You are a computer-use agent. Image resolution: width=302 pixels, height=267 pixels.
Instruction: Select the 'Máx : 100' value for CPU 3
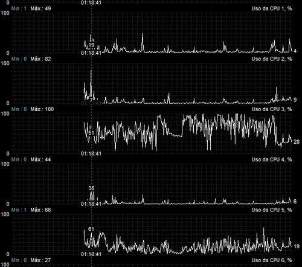[42, 109]
